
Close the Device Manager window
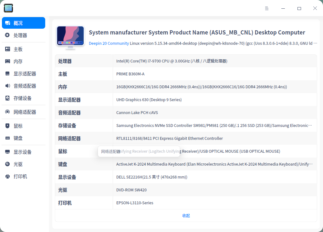click(315, 8)
